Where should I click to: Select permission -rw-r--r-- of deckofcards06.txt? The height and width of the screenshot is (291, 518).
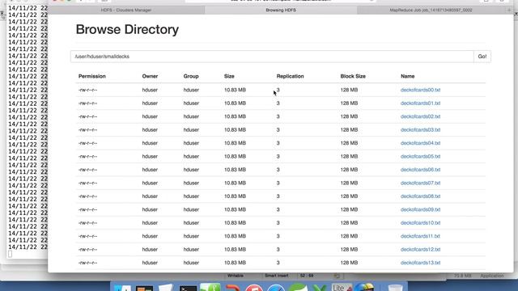[88, 170]
